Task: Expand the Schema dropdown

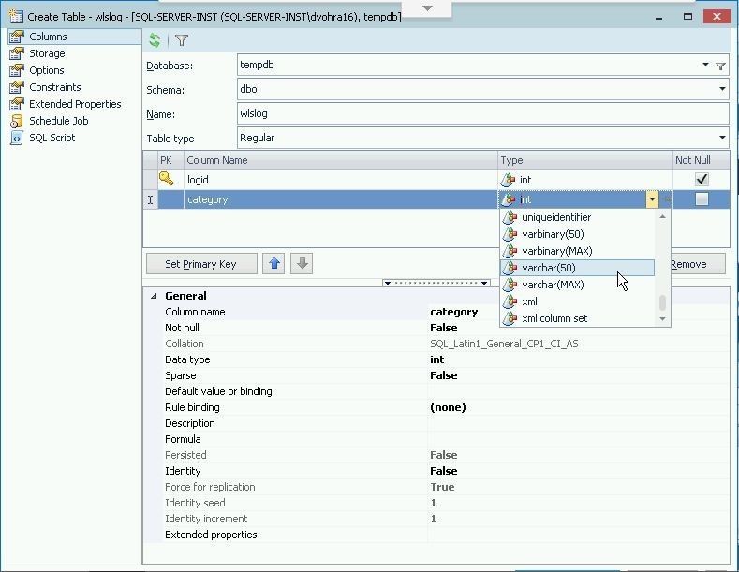Action: [722, 90]
